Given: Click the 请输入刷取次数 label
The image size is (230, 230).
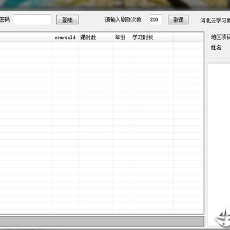Looking at the screenshot, I should point(123,20).
